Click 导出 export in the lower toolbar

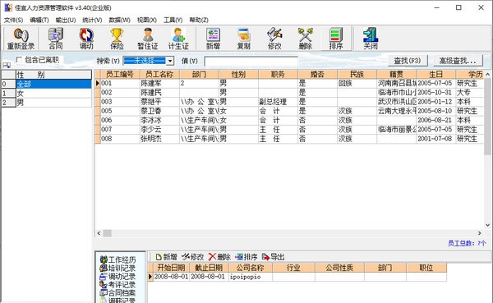click(x=273, y=257)
